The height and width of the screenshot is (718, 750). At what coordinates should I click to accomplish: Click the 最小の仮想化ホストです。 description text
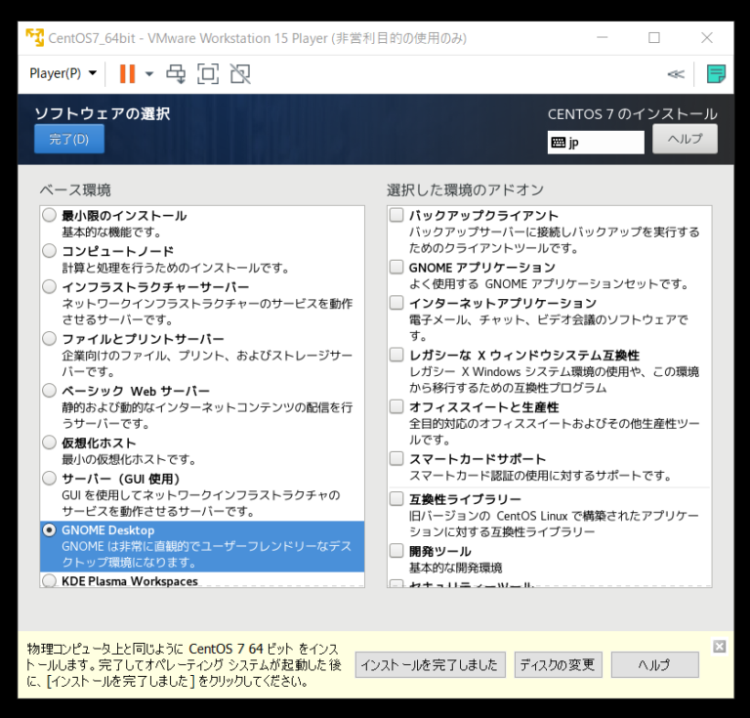pyautogui.click(x=129, y=460)
